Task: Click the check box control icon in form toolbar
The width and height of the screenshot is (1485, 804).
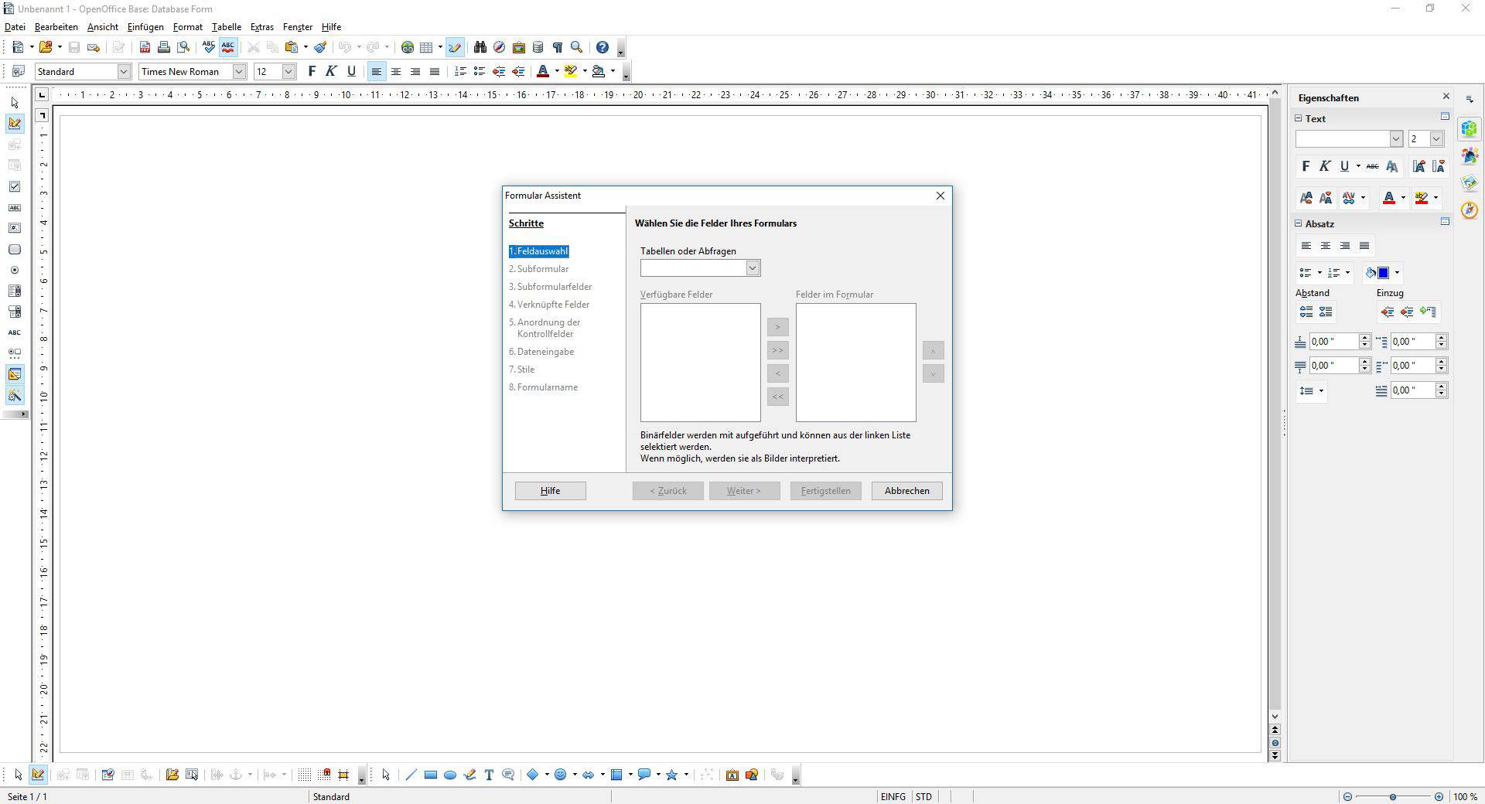Action: click(15, 186)
